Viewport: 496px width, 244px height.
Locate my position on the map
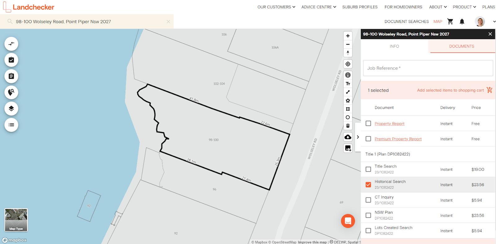pyautogui.click(x=348, y=64)
